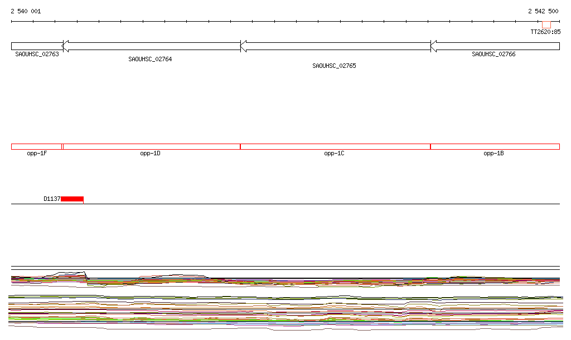The image size is (571, 340).
Task: Click the SAOUHSC_02766 gene arrow
Action: (495, 46)
